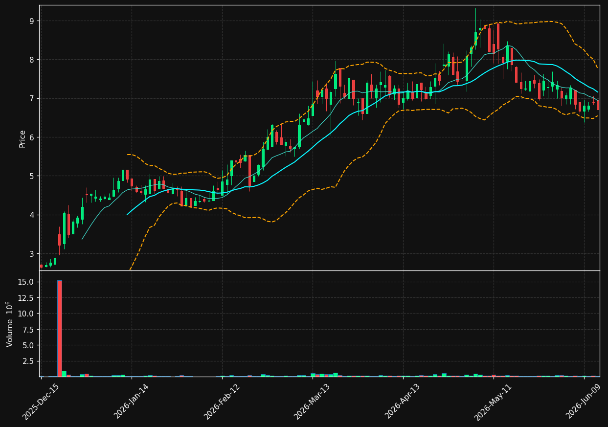Click the price tick label 7
This screenshot has width=608, height=427.
31,98
